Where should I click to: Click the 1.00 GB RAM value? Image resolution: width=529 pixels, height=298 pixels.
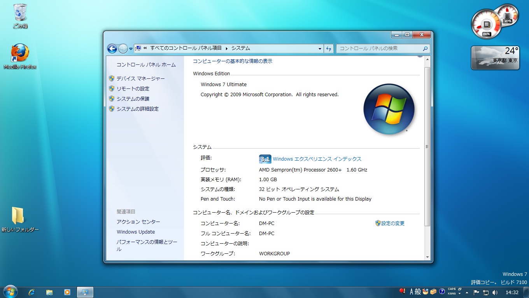268,180
